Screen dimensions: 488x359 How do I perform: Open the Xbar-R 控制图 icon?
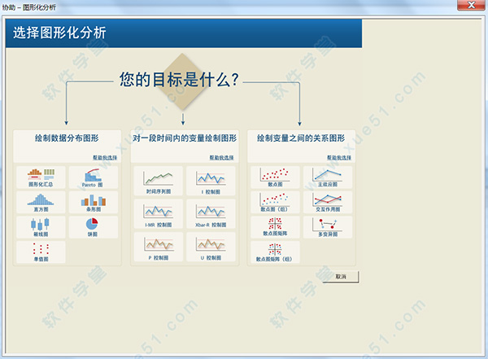pos(211,214)
